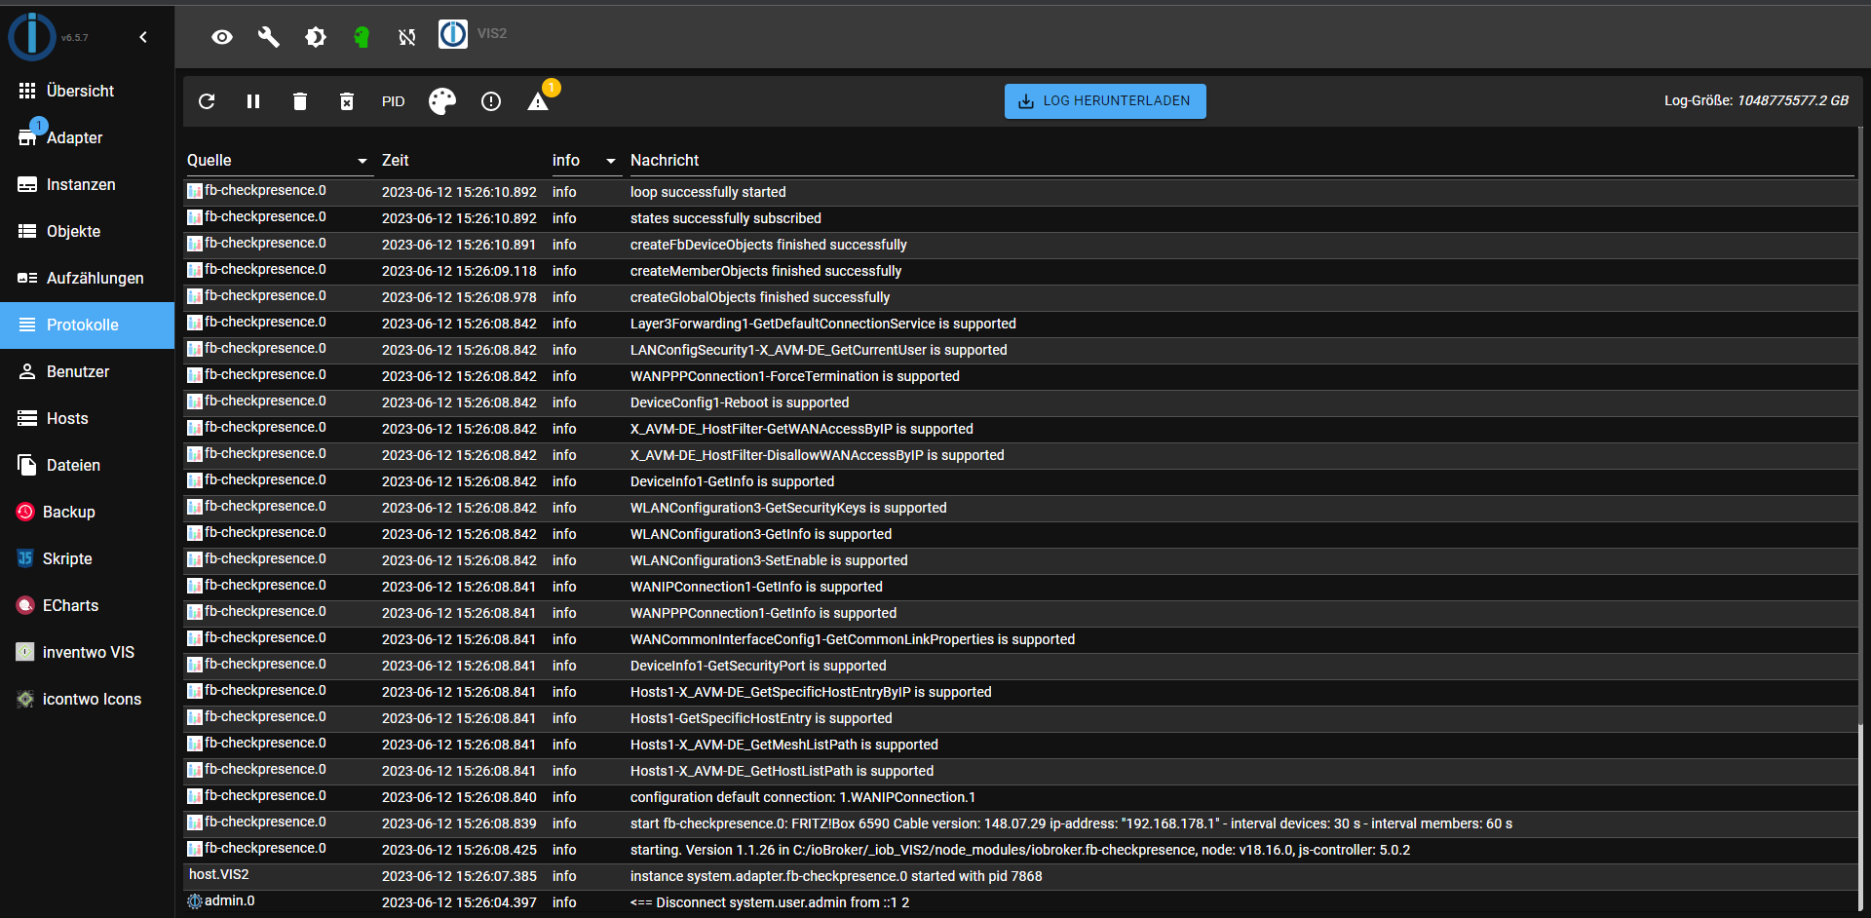Open Skripte JavaScript editor

tap(88, 558)
